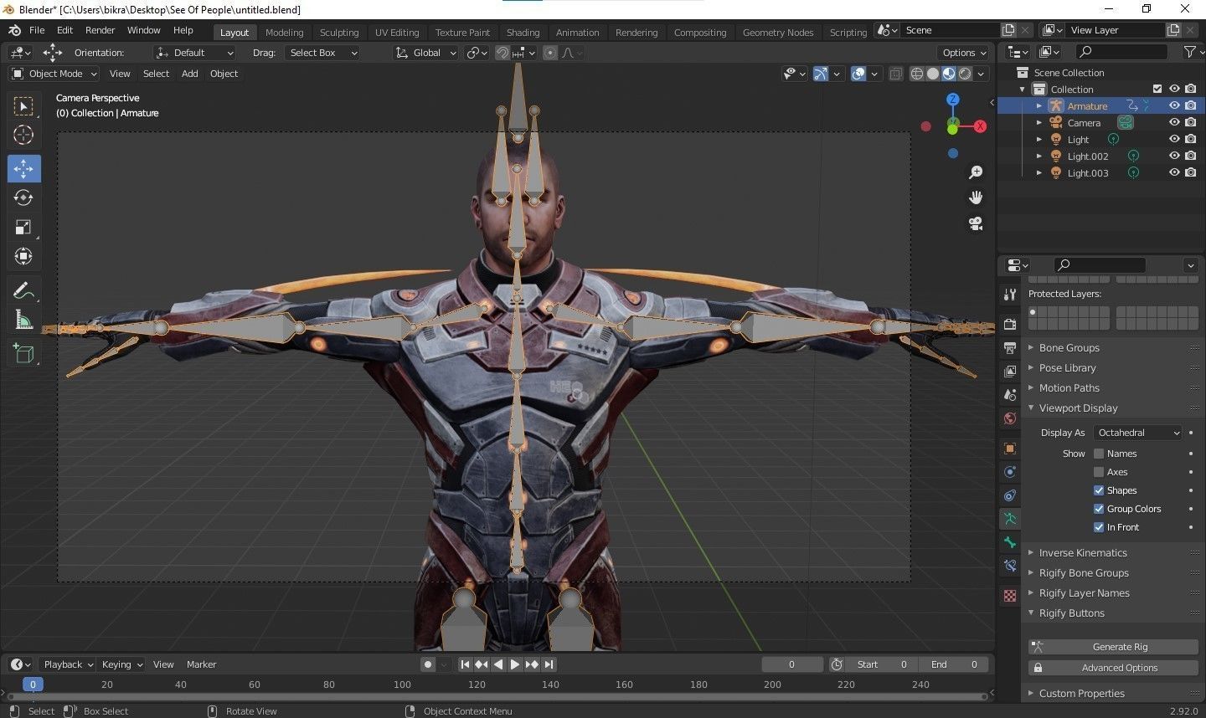Image resolution: width=1206 pixels, height=718 pixels.
Task: Choose the Transform tool
Action: [23, 256]
